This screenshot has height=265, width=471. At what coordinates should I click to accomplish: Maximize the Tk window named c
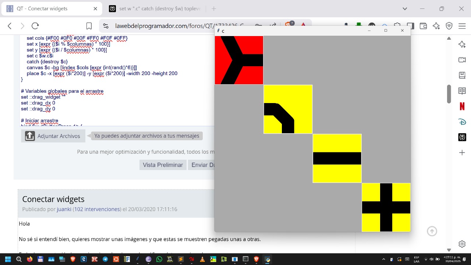[x=386, y=31]
